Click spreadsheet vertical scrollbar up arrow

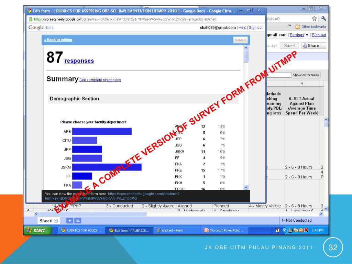326,119
